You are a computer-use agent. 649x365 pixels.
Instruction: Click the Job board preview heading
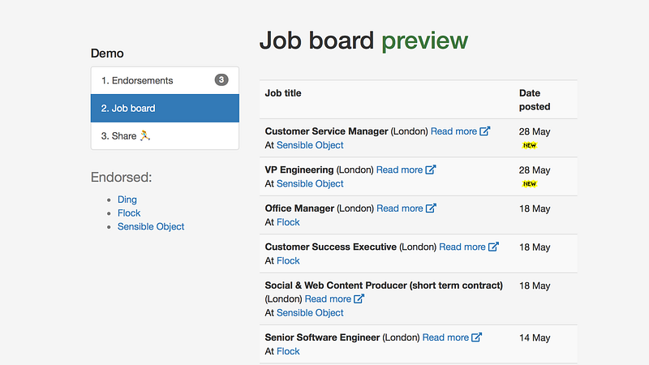pyautogui.click(x=363, y=41)
